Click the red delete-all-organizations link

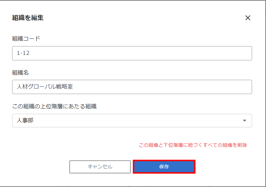tap(193, 145)
